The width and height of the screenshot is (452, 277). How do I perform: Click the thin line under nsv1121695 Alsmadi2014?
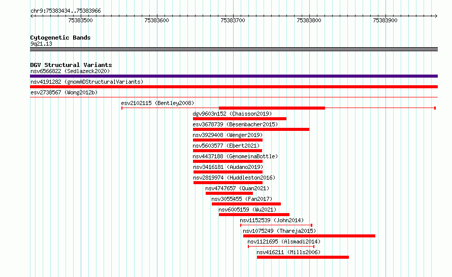[x=281, y=247]
